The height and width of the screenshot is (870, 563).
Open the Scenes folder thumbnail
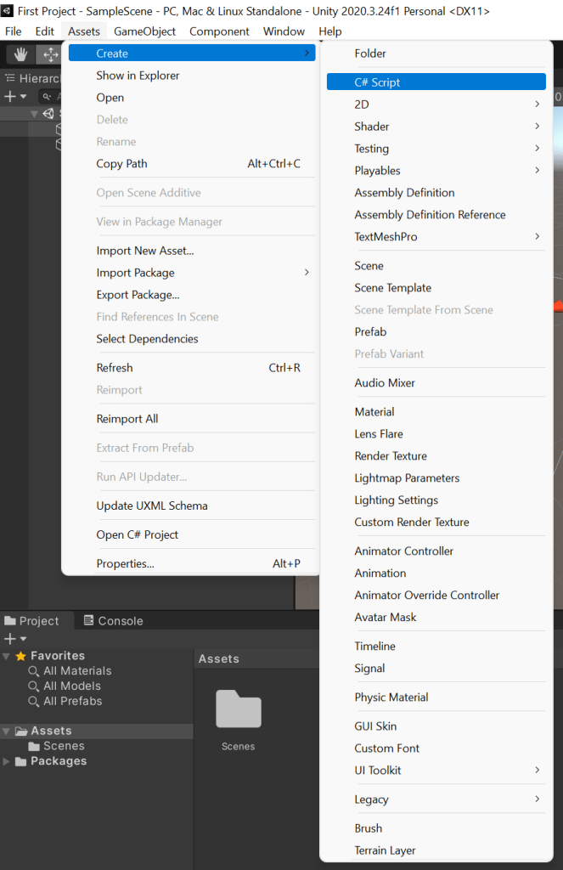[x=239, y=709]
